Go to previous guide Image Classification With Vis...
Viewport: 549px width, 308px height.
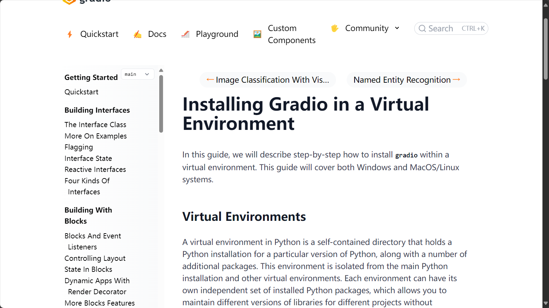[268, 80]
